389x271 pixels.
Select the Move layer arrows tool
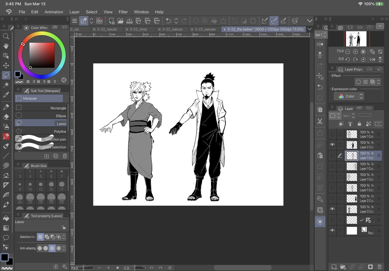6,65
